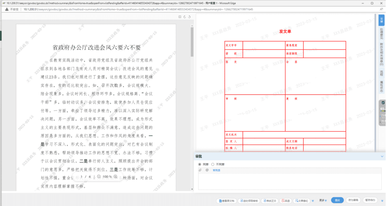Click the 修改正文 button

(270, 201)
